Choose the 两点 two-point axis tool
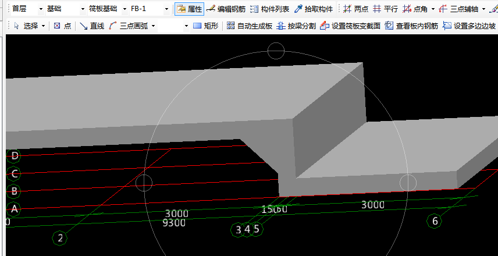Viewport: 498px width, 256px height. 355,9
